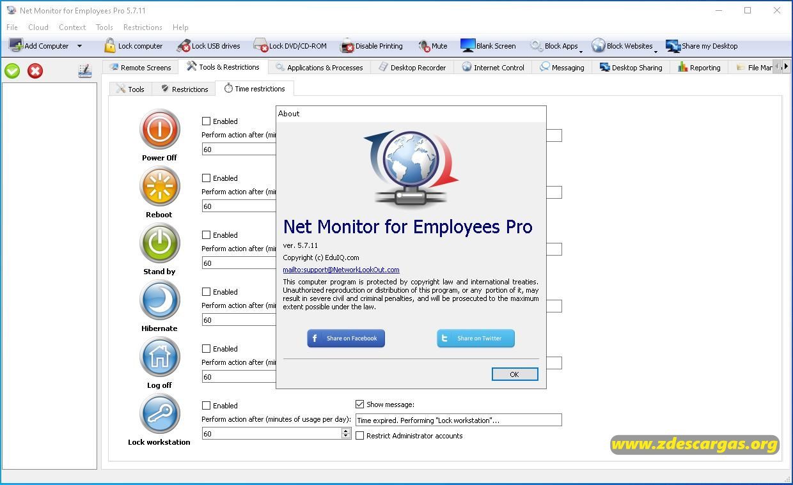Click OK in the About dialog
793x485 pixels.
point(515,374)
